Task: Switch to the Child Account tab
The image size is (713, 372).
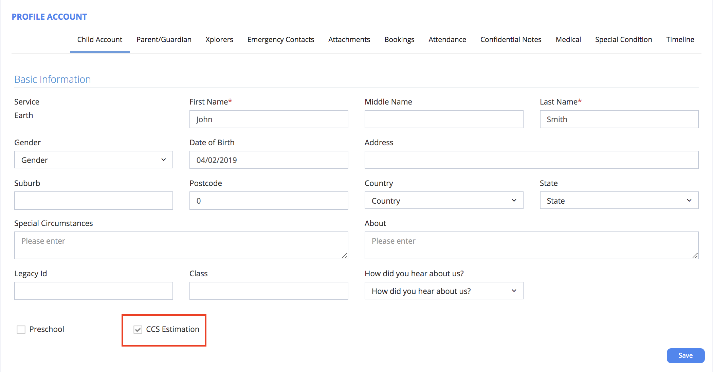Action: click(100, 40)
